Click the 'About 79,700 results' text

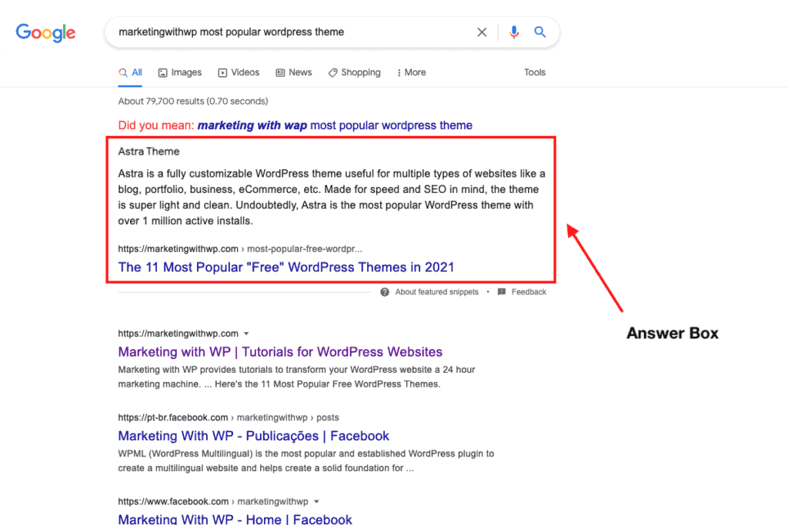pyautogui.click(x=193, y=101)
